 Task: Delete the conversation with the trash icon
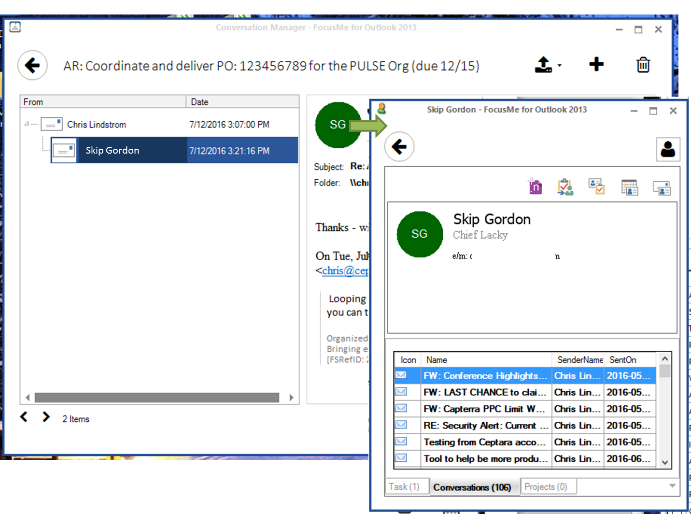click(x=643, y=65)
